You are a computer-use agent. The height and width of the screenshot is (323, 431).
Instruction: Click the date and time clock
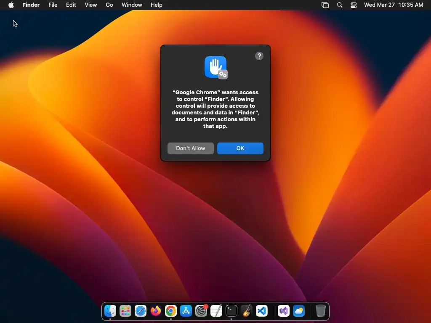click(x=394, y=5)
